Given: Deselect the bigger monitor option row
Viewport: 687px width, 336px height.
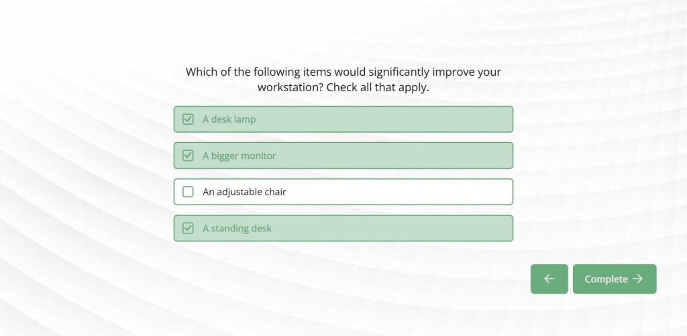Looking at the screenshot, I should click(343, 156).
